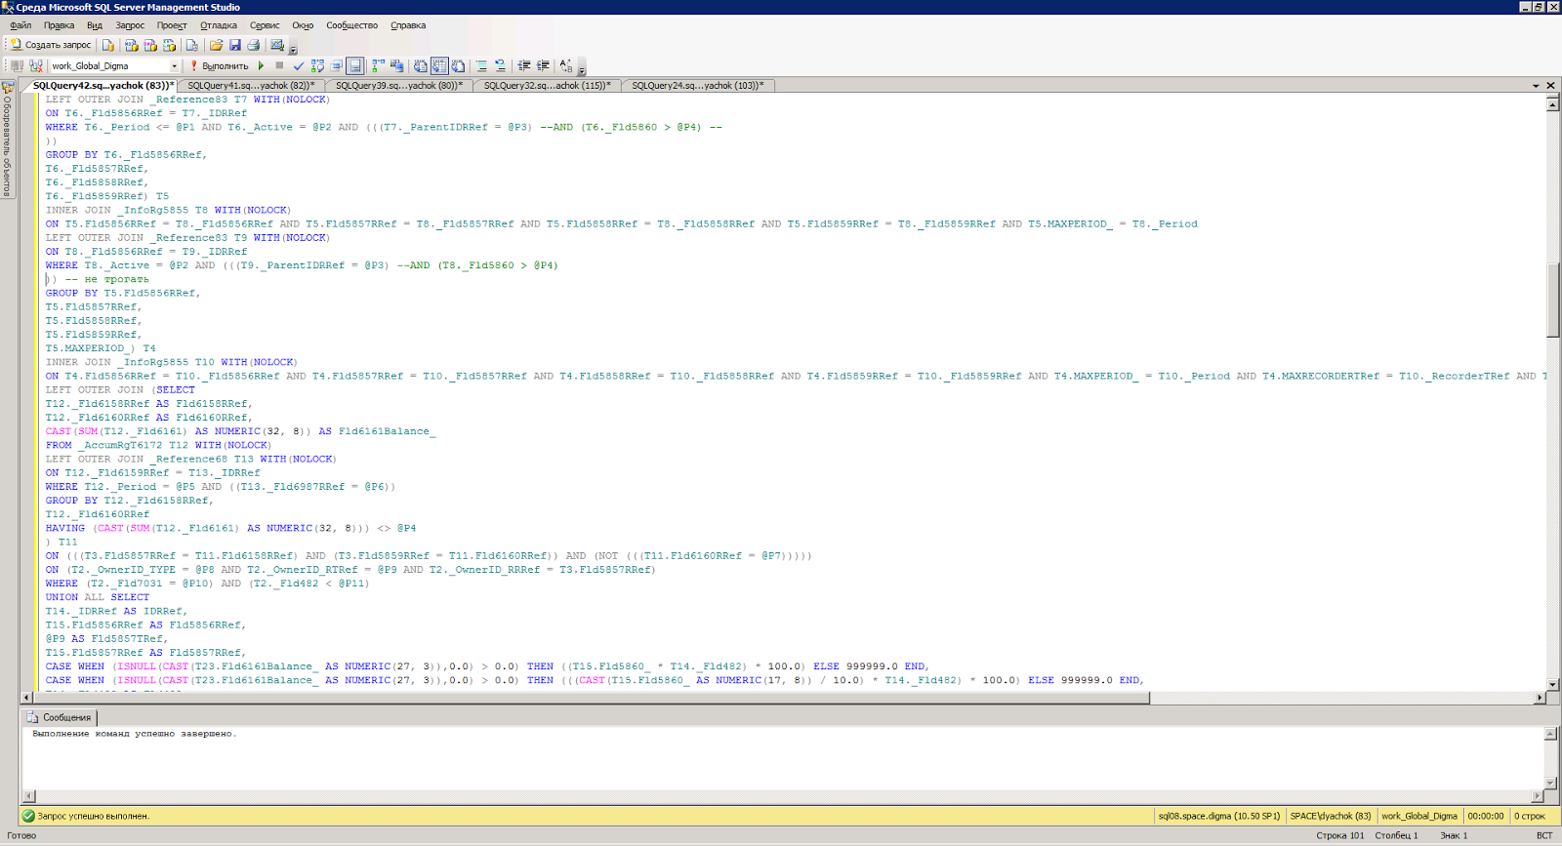Open the Отладка menu
The width and height of the screenshot is (1562, 846).
[219, 25]
